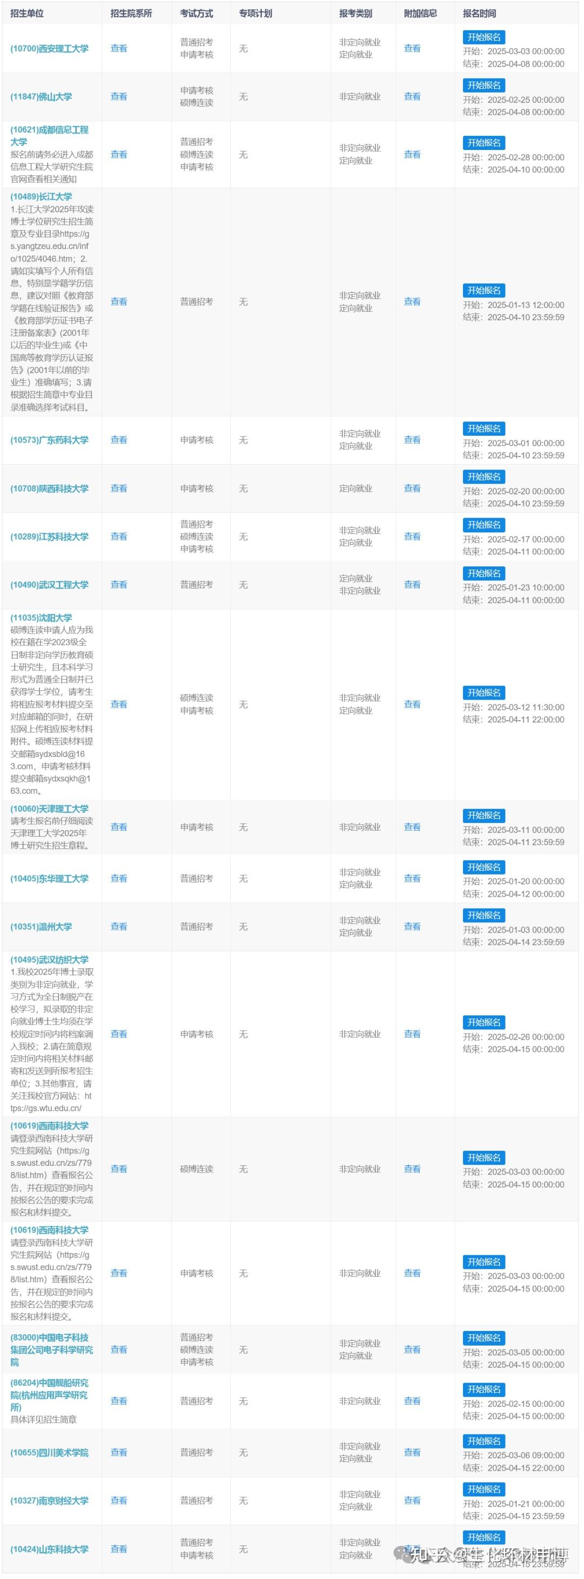This screenshot has height=1579, width=584.
Task: View 招生院系所 for 南京财经大学
Action: click(x=119, y=1501)
